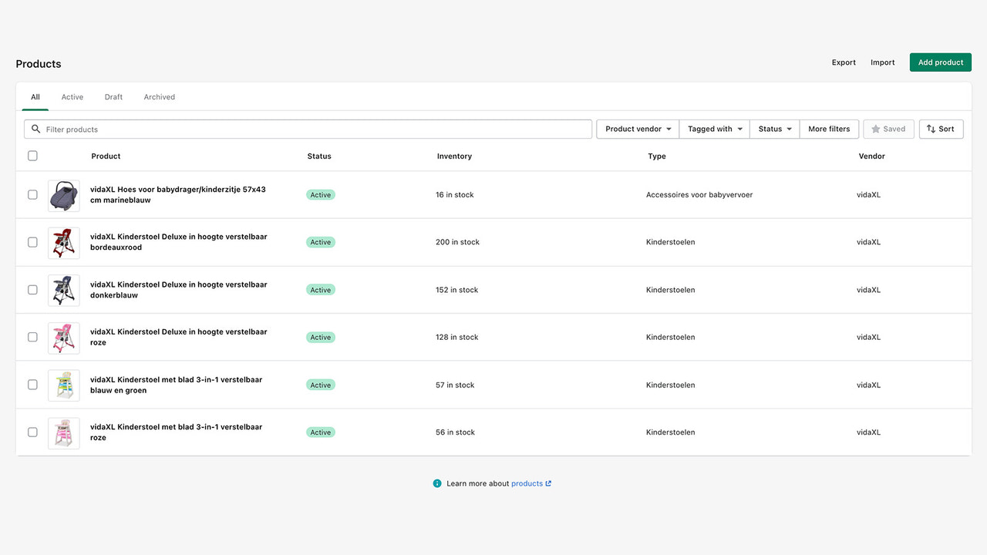
Task: Click the info icon near Learn more text
Action: 437,483
